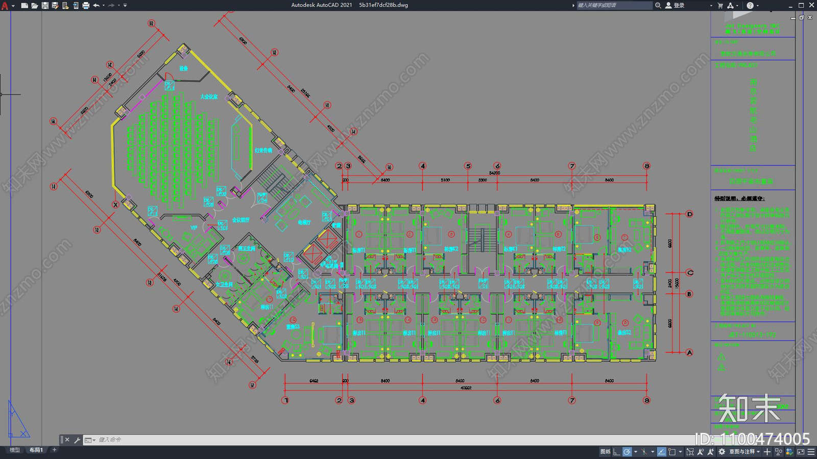817x459 pixels.
Task: Click the 登录 sign-in button
Action: [675, 6]
